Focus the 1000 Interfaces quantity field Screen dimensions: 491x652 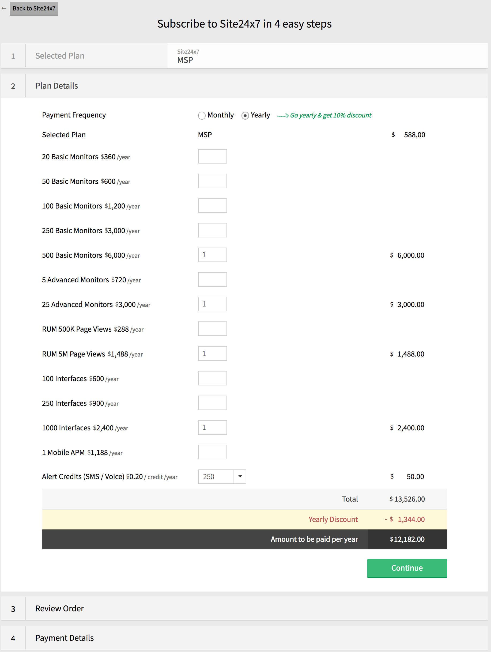[212, 427]
